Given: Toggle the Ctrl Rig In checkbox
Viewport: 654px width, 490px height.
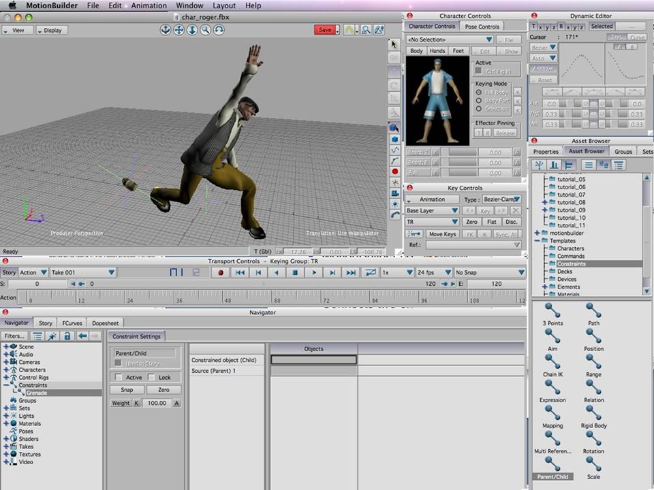Looking at the screenshot, I should point(478,71).
